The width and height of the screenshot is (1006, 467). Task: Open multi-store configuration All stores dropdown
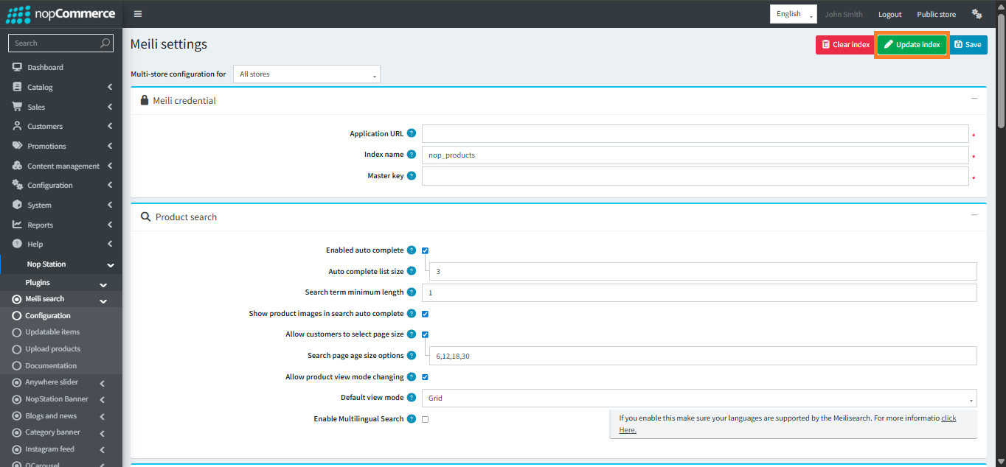(306, 74)
